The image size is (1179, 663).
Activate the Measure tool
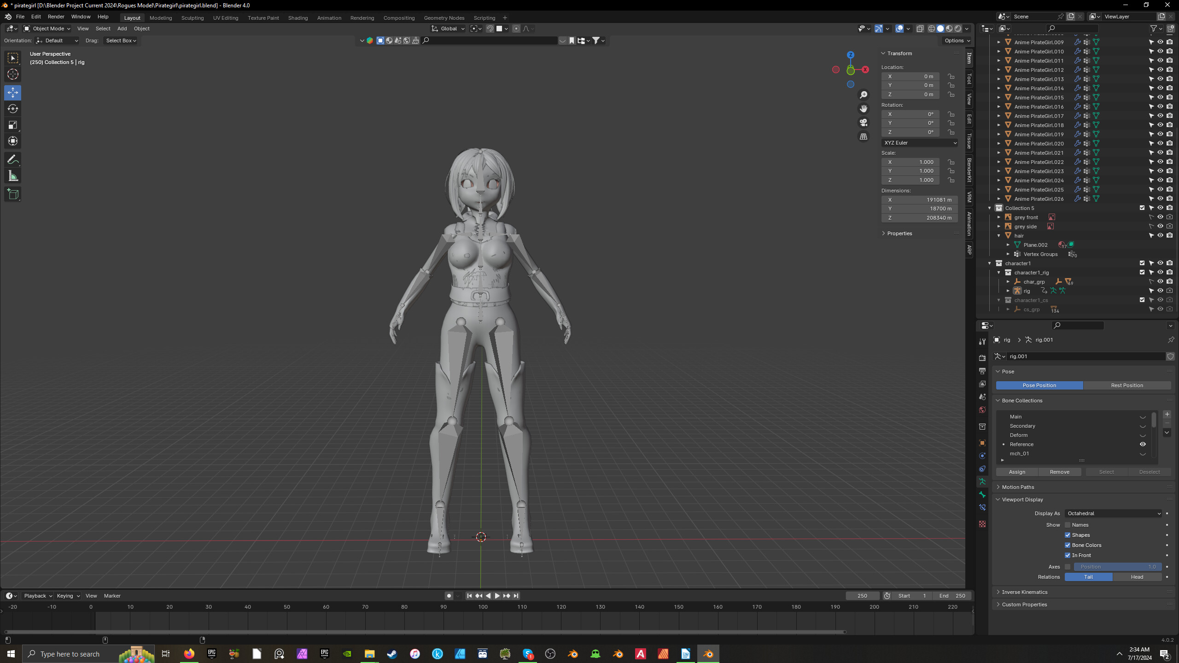tap(13, 176)
